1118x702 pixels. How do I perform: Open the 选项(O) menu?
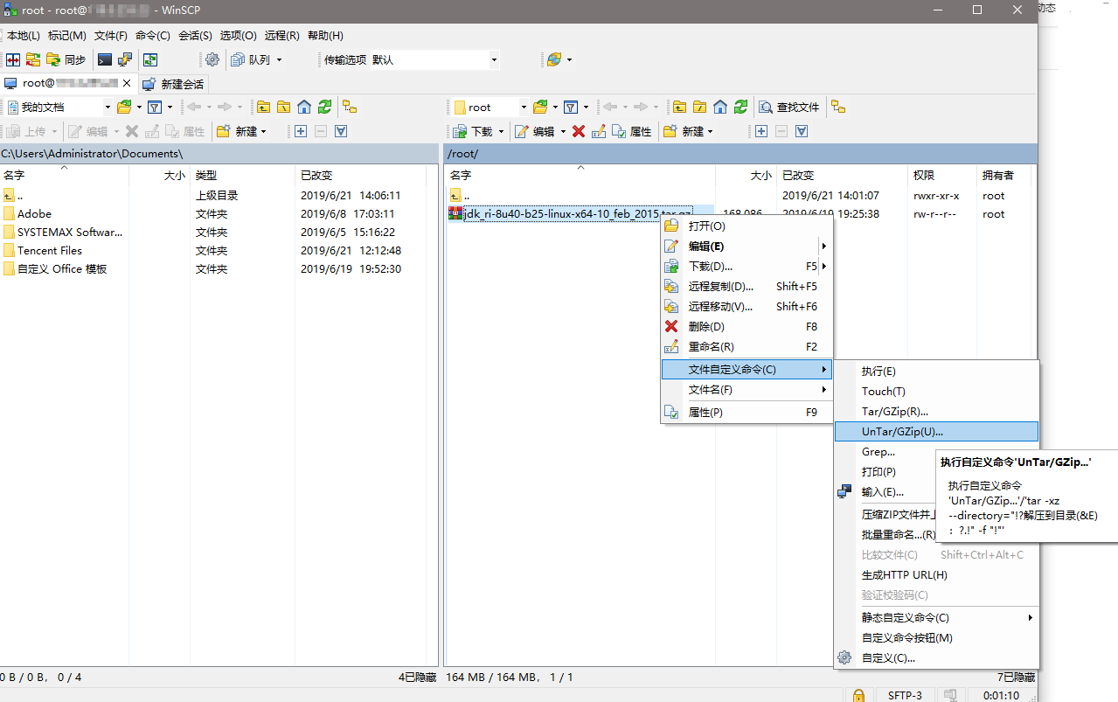pos(238,36)
